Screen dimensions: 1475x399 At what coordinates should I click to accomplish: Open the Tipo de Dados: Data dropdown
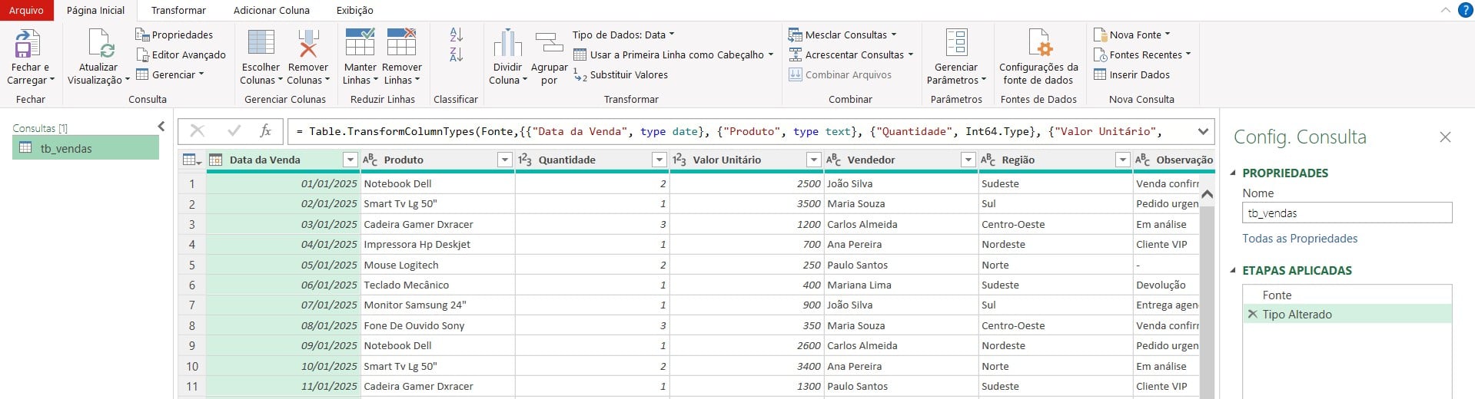pos(623,35)
